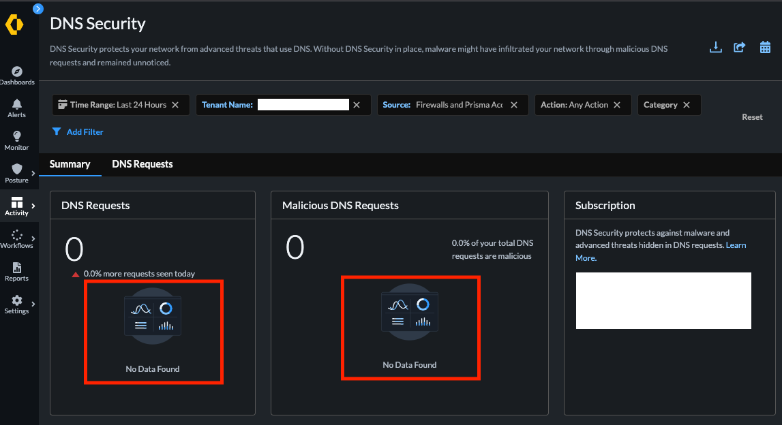Remove the Action: Any Action filter
Image resolution: width=782 pixels, height=425 pixels.
point(617,105)
